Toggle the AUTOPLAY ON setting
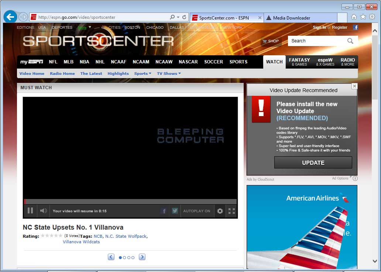Viewport: 381px width, 272px height. click(x=196, y=211)
